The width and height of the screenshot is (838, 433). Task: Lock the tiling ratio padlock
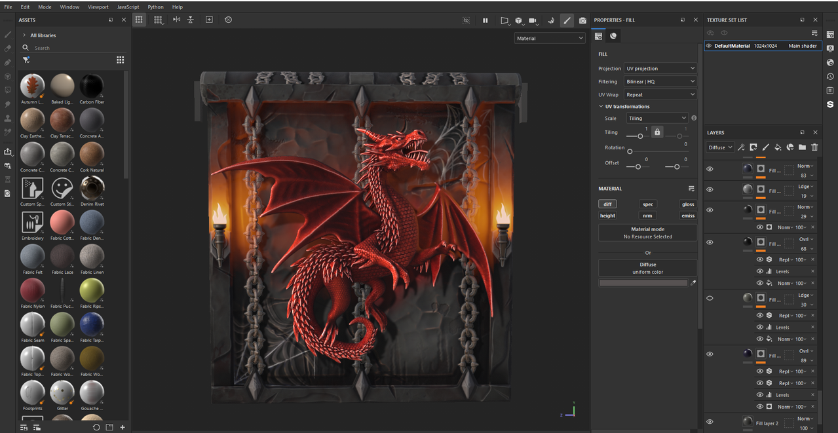pos(657,132)
